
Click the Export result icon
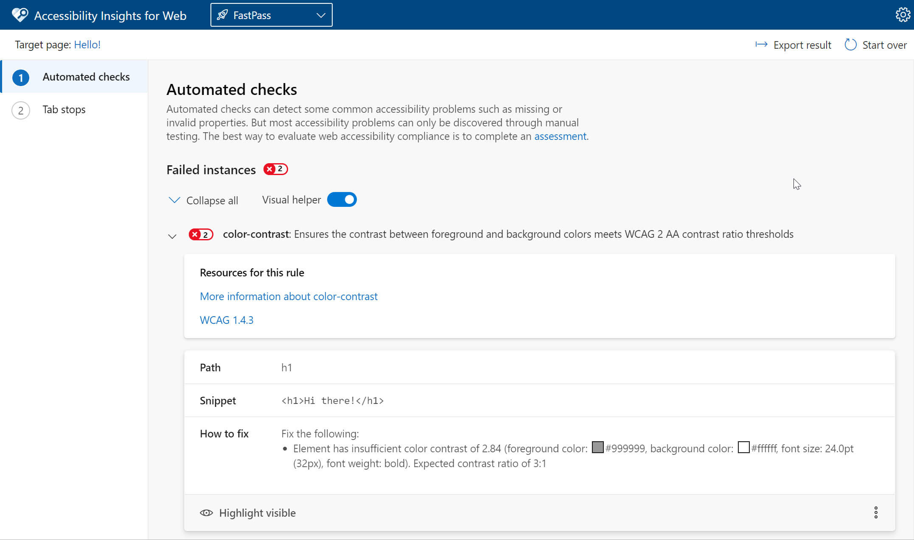[x=761, y=45]
